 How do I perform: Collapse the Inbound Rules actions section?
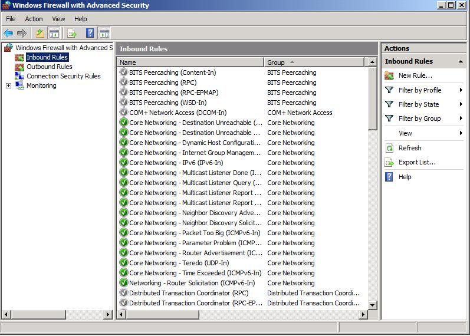coord(461,61)
